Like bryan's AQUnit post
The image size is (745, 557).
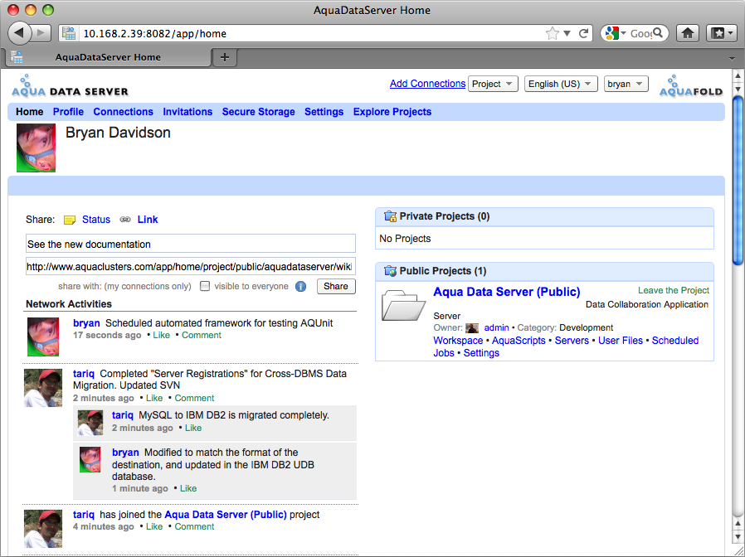pyautogui.click(x=161, y=335)
